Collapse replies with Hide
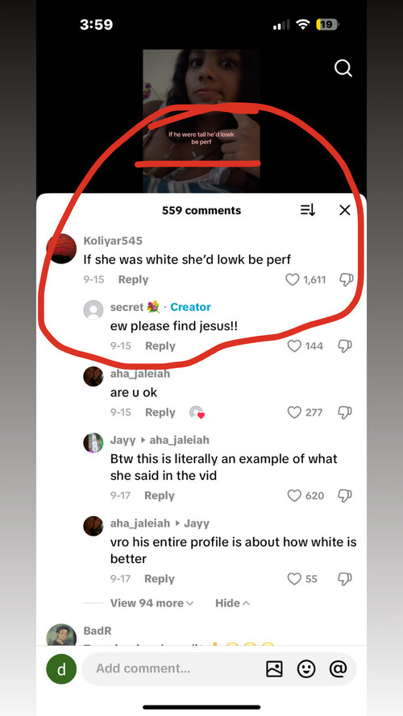 233,603
